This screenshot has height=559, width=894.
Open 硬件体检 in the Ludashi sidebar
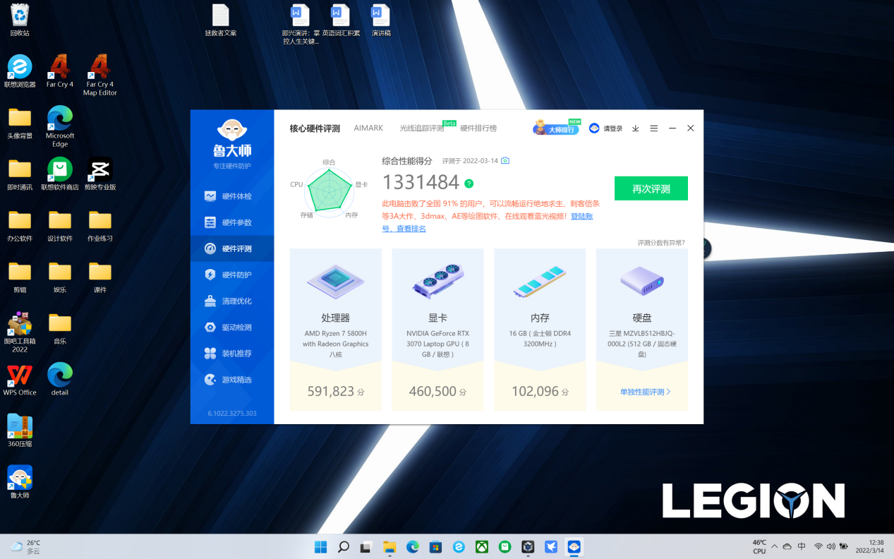(x=231, y=196)
